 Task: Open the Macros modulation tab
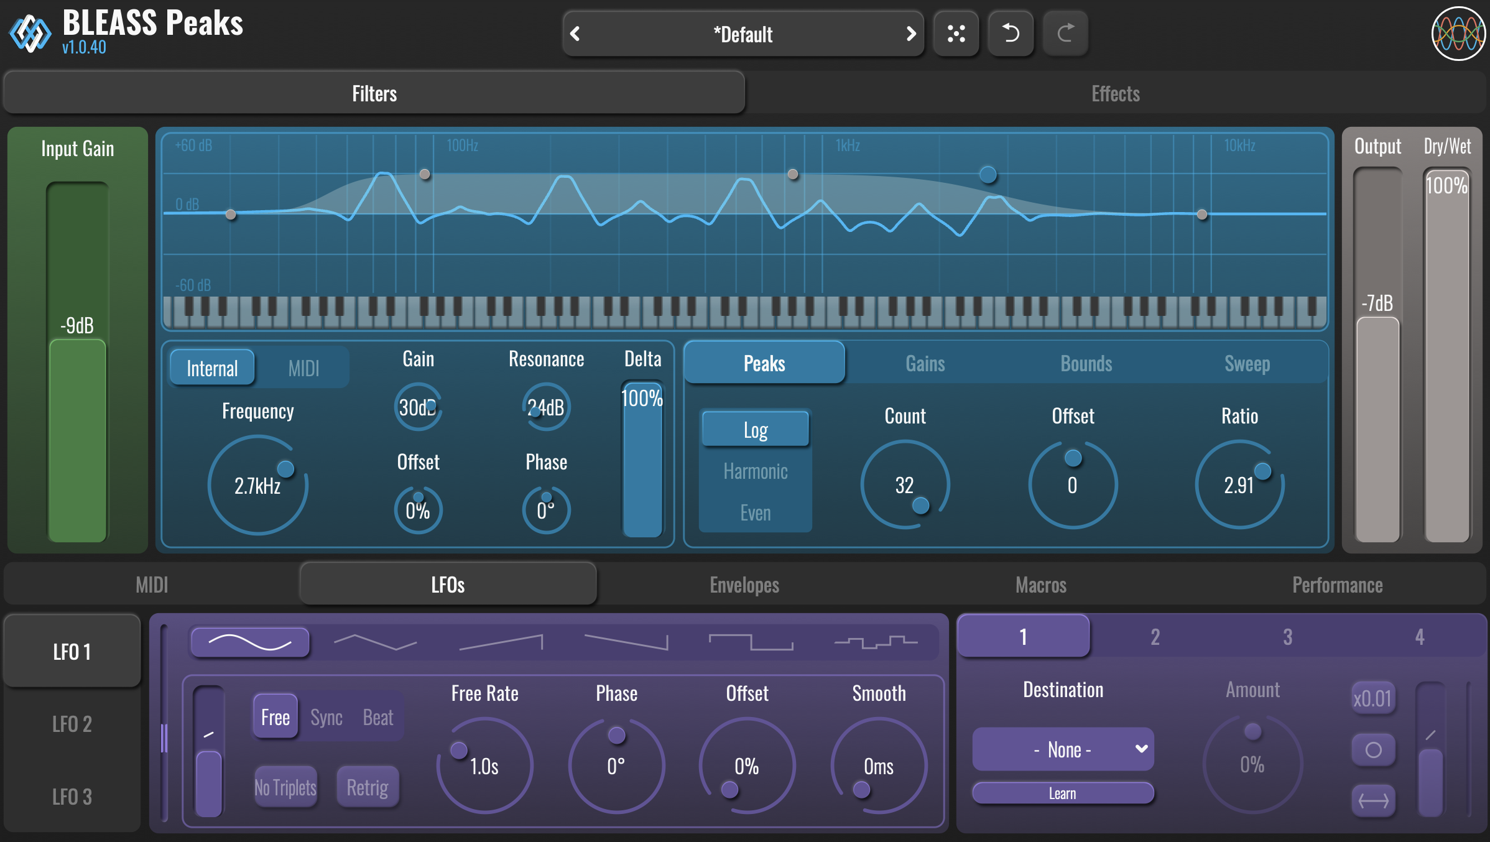click(1041, 585)
